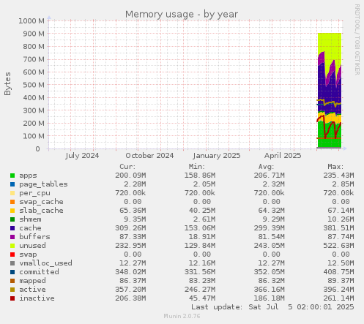Click the 'Min:' column header
Screen dimensions: 364x324
tap(197, 167)
